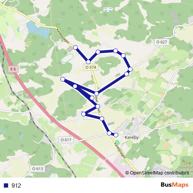Click the O 574 road shield

(x=91, y=67)
